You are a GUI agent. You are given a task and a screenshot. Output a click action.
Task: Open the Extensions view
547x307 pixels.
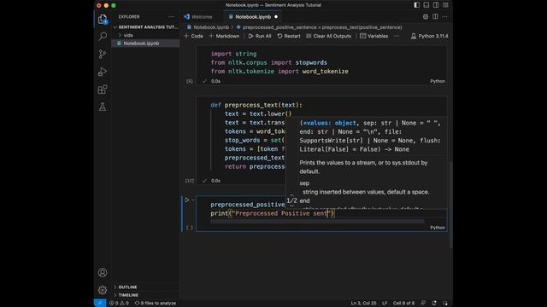point(103,90)
